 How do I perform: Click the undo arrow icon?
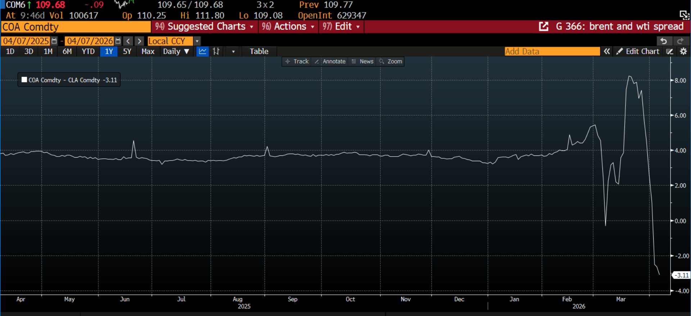(663, 41)
